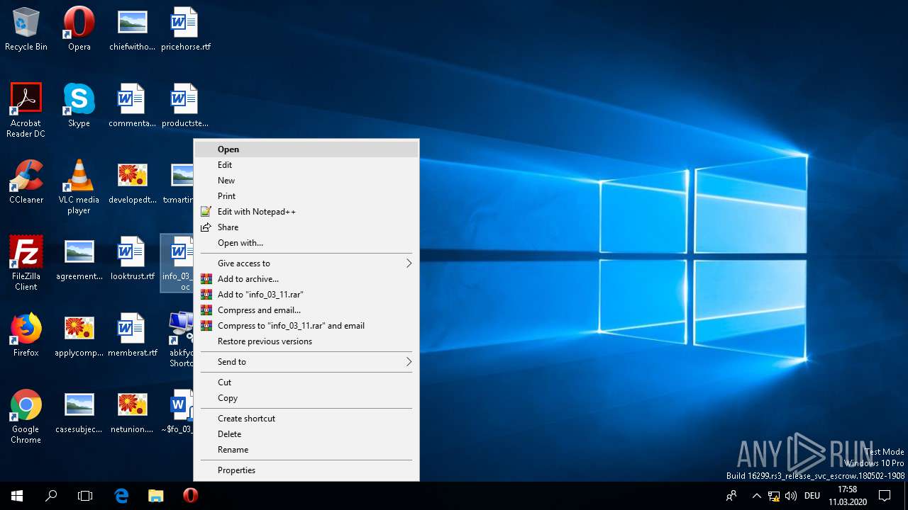Choose Delete from the context menu
The image size is (908, 510).
306,434
